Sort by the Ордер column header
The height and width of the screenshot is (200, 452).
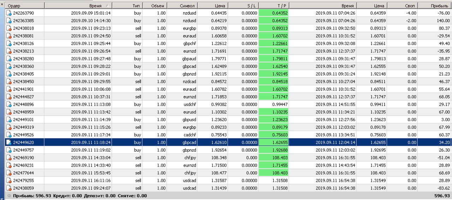[25, 6]
